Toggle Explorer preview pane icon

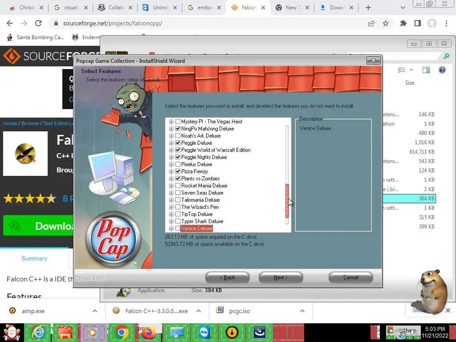tap(426, 70)
